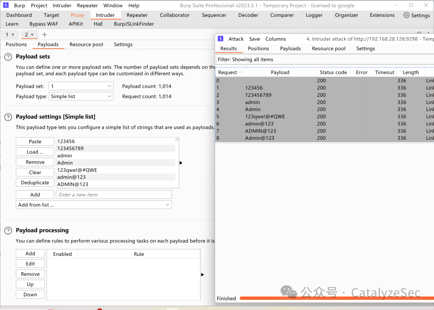Open attack window Settings tab
The width and height of the screenshot is (434, 310).
[x=366, y=49]
